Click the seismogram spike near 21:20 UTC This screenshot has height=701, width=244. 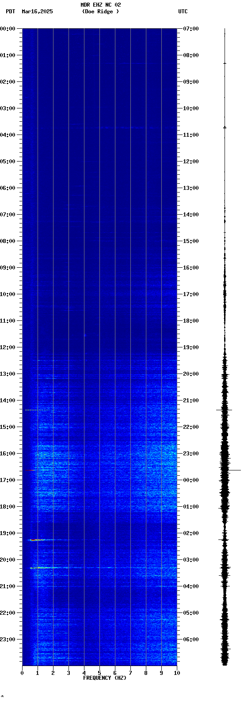(x=224, y=410)
